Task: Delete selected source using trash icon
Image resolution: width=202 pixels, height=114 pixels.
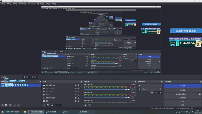Action: click(x=48, y=105)
